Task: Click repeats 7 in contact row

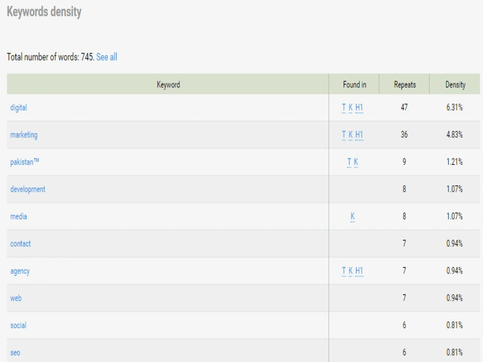Action: pyautogui.click(x=404, y=243)
